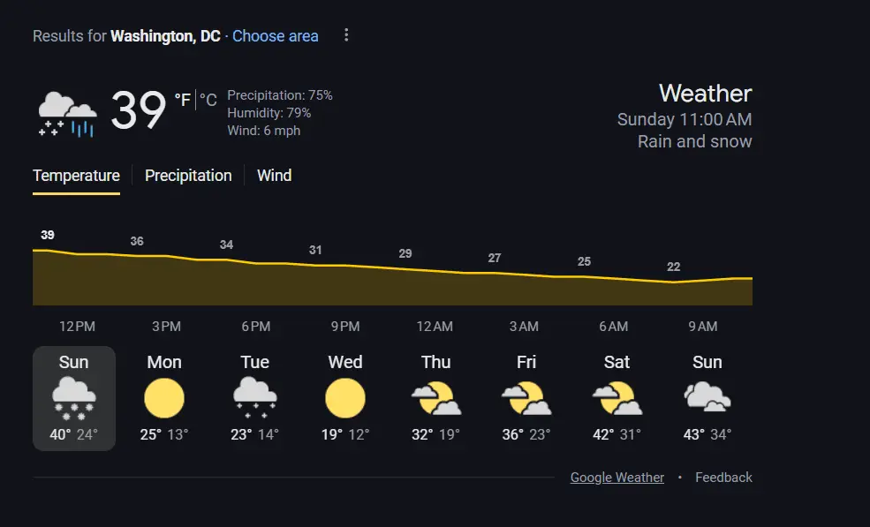Open the Temperature tab
This screenshot has width=870, height=527.
point(76,176)
